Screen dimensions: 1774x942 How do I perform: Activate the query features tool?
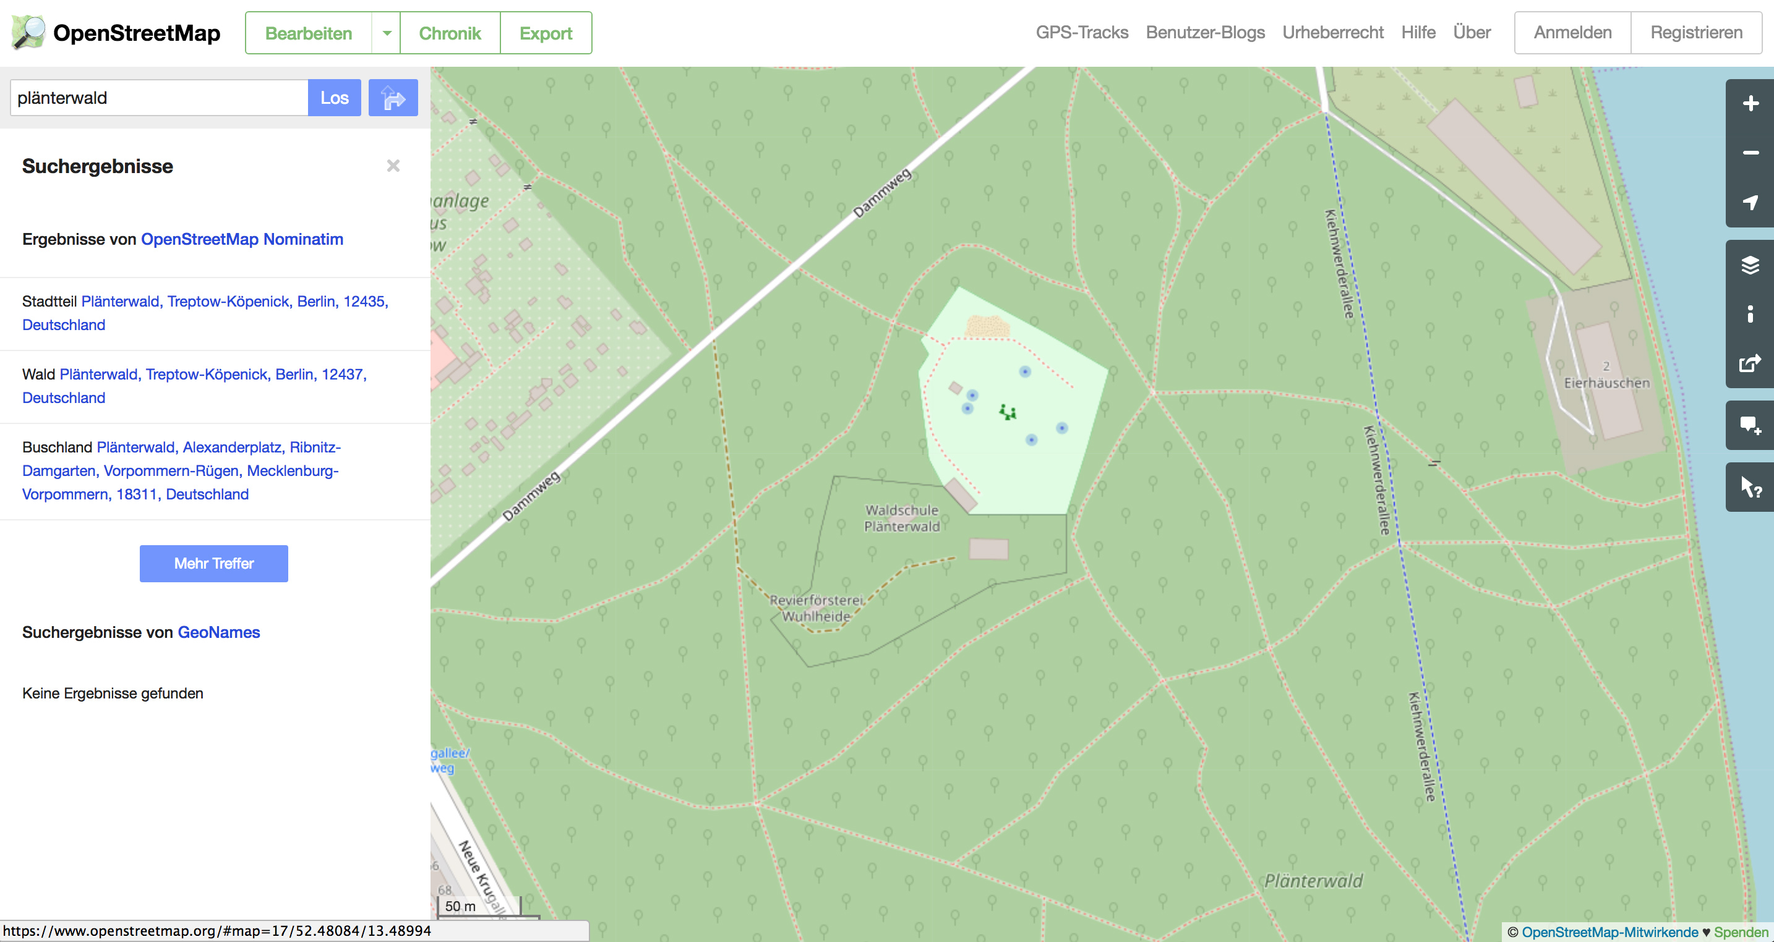[x=1750, y=487]
